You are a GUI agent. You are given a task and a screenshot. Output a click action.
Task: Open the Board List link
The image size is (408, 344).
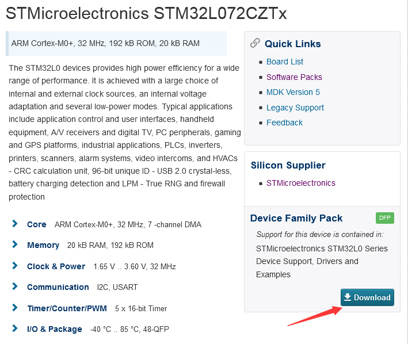[x=285, y=62]
